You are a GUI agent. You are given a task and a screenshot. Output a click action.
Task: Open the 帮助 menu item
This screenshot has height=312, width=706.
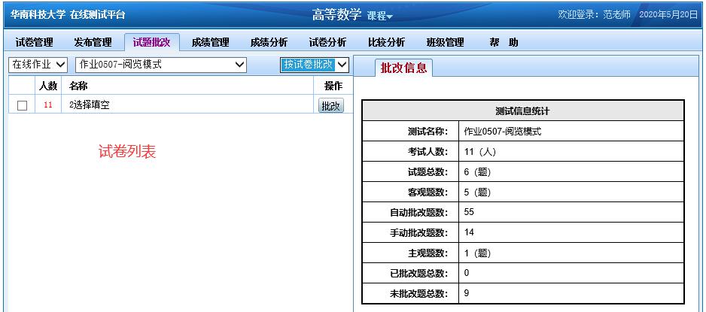[504, 42]
